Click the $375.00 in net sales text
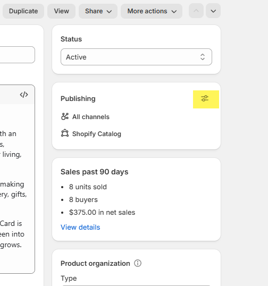 pos(102,213)
